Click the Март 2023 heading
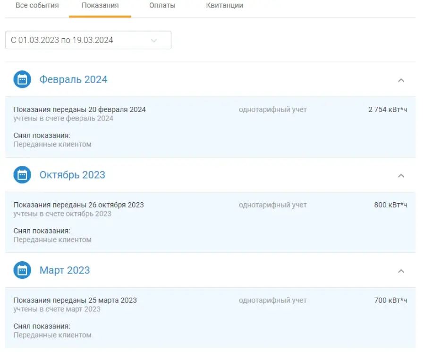Screen dimensions: 425x352 point(65,270)
